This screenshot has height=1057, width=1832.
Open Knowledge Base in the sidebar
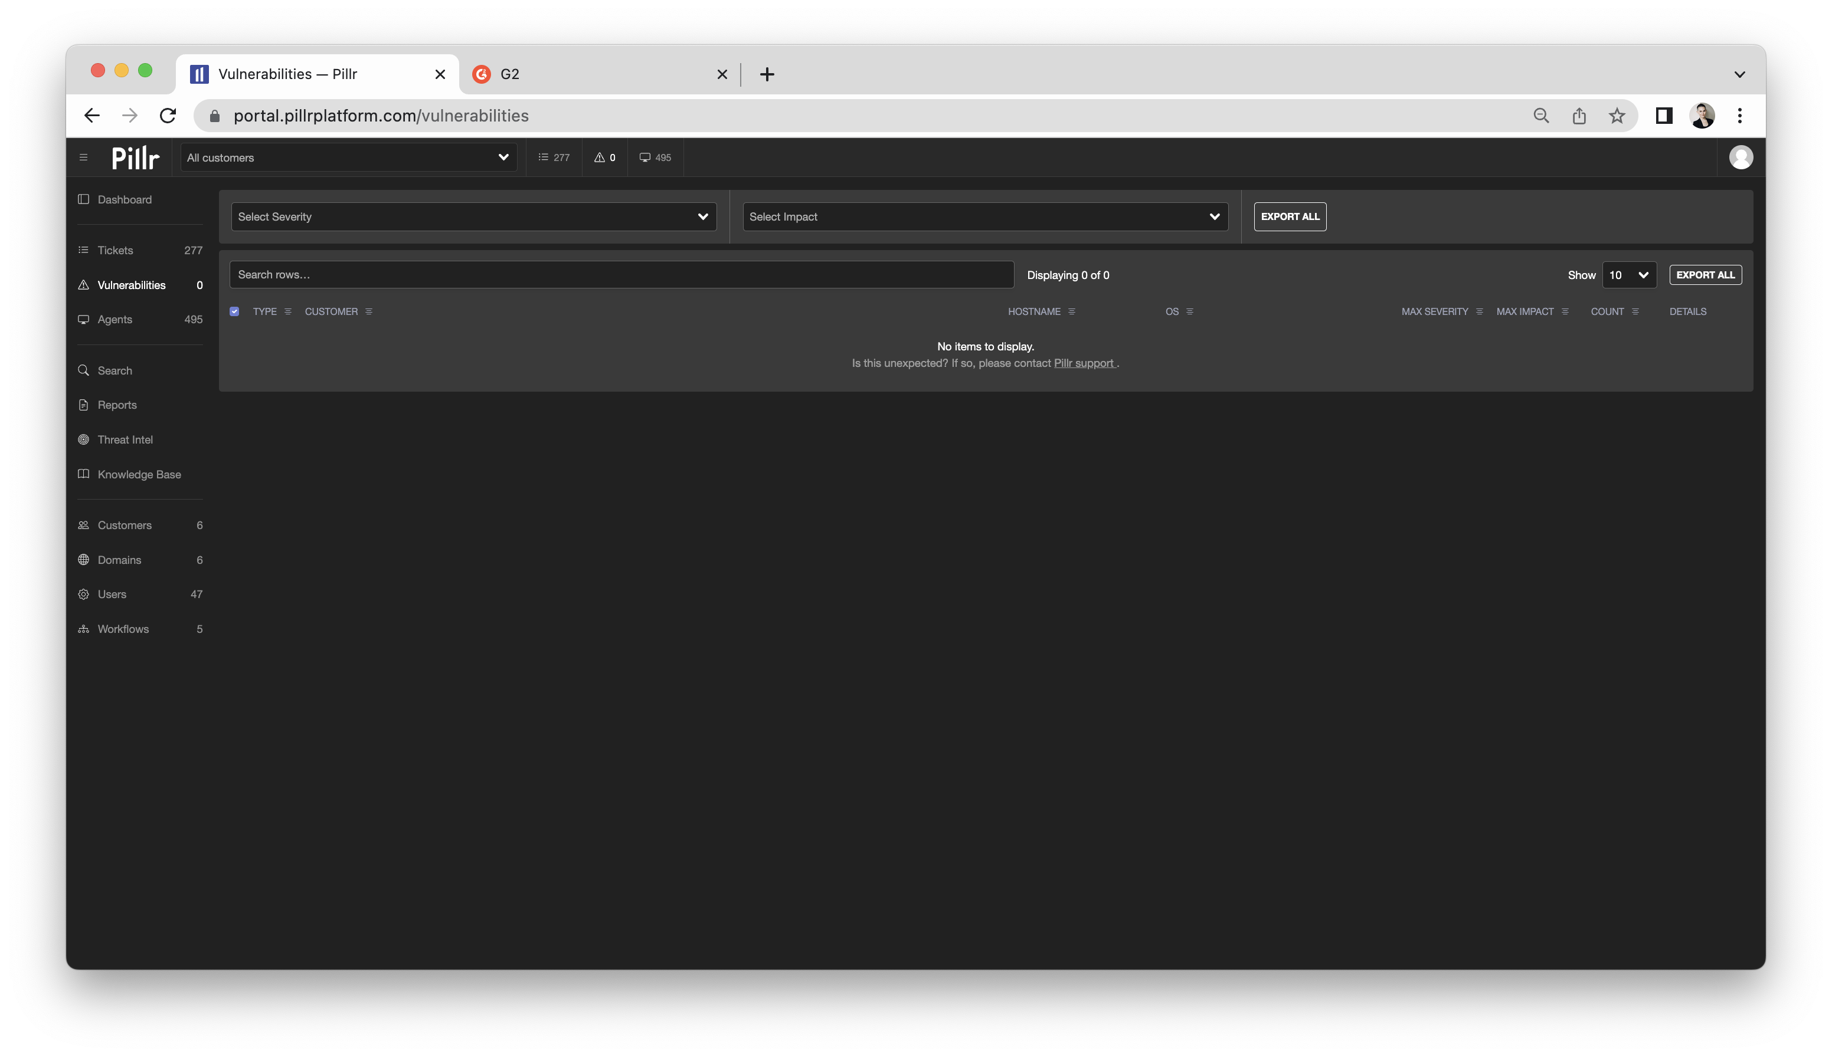139,475
